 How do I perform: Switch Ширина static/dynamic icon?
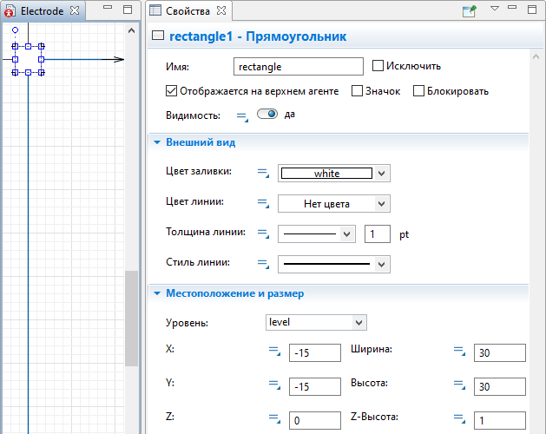[459, 351]
